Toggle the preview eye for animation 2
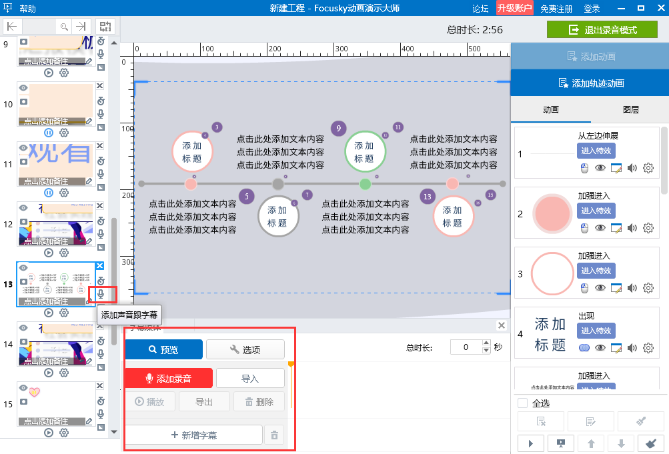Viewport: 669px width, 454px height. click(x=600, y=228)
